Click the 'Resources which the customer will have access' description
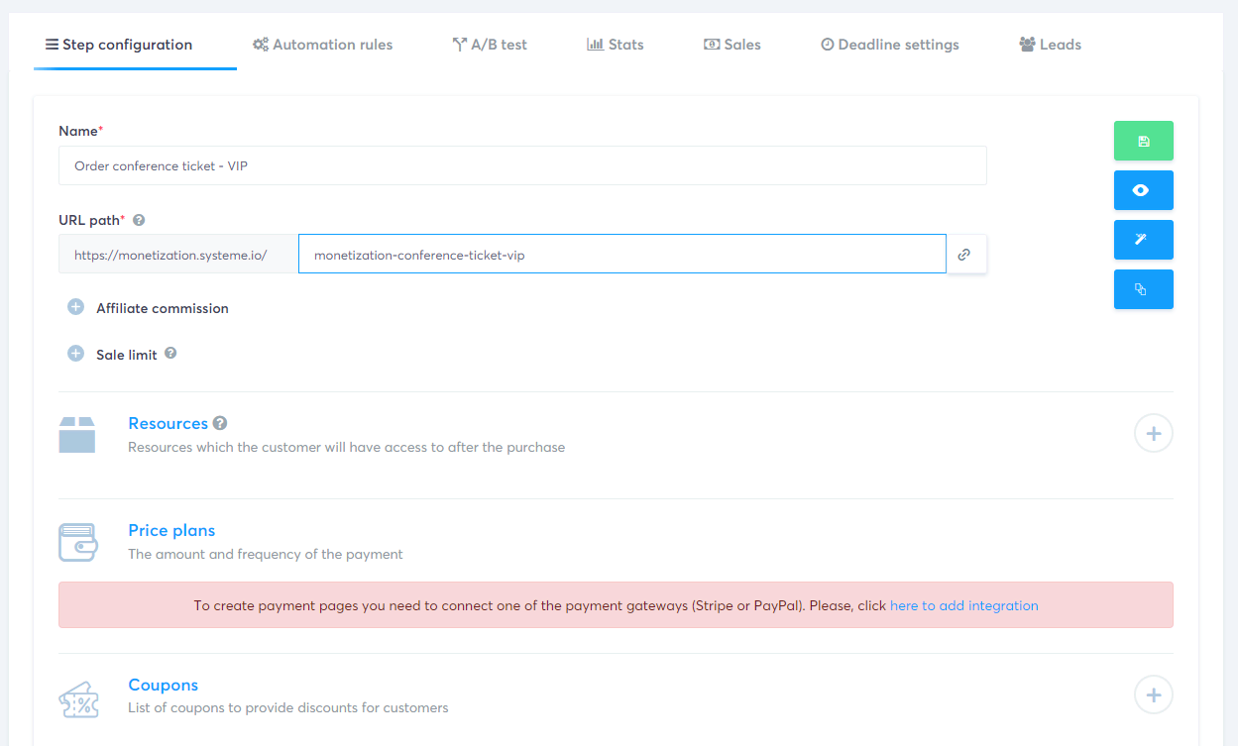 click(347, 447)
